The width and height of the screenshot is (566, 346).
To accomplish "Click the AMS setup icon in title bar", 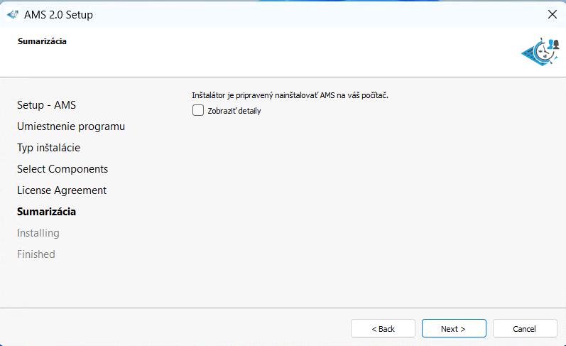I will click(12, 14).
